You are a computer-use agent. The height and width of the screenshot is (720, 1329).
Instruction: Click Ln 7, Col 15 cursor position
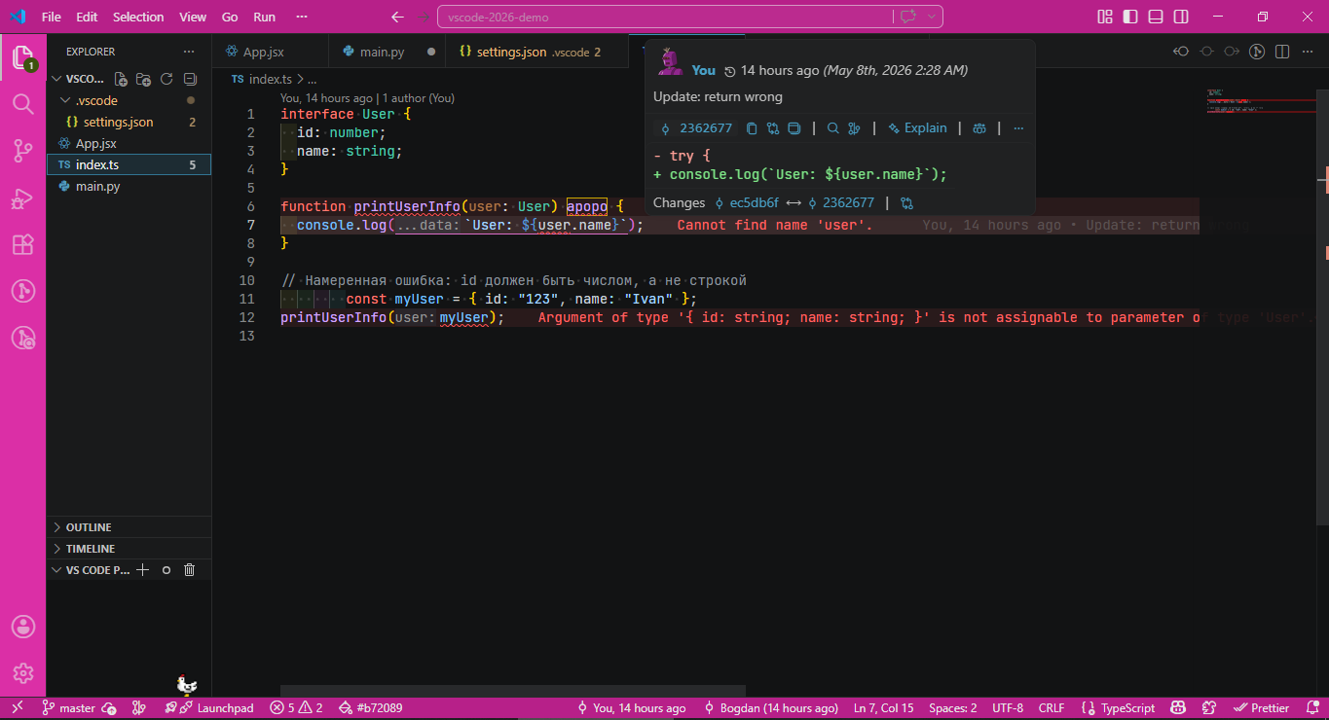click(883, 708)
